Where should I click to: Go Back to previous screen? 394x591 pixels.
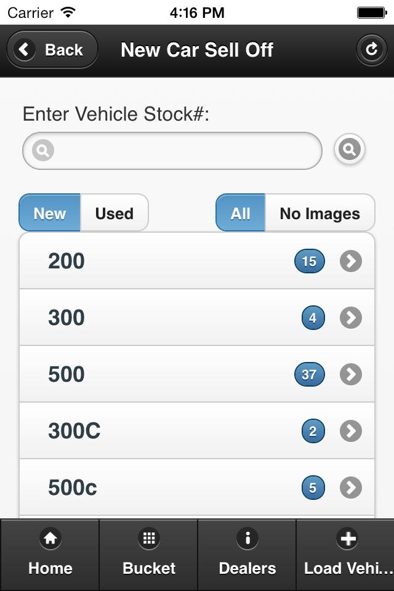[x=52, y=50]
